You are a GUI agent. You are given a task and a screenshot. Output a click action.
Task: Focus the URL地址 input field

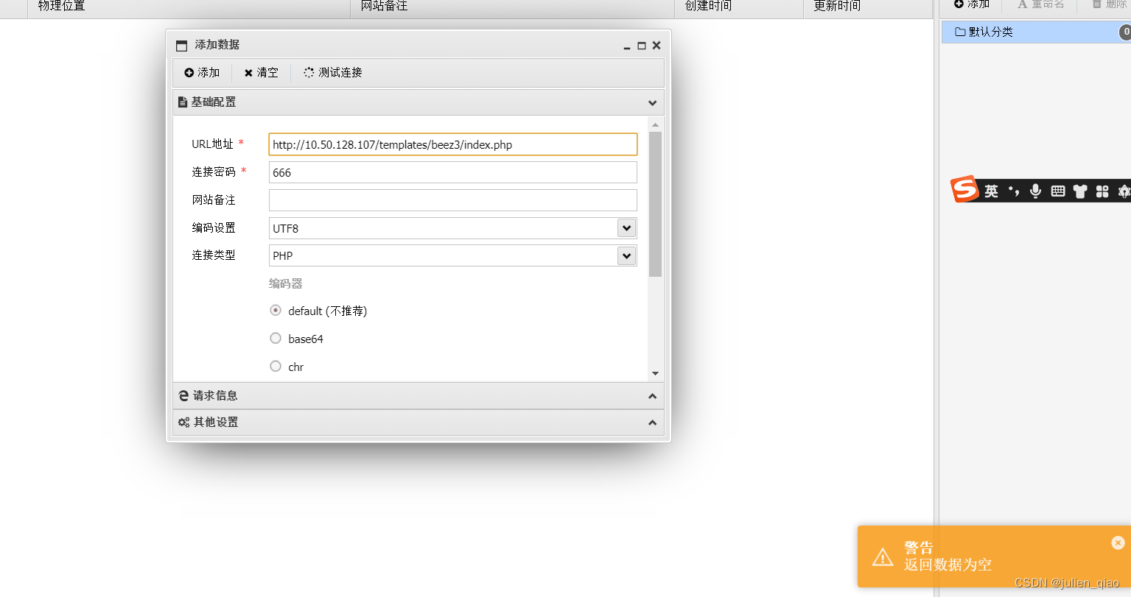(452, 144)
